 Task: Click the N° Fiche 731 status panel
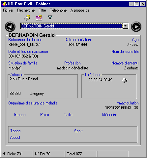pos(17,154)
